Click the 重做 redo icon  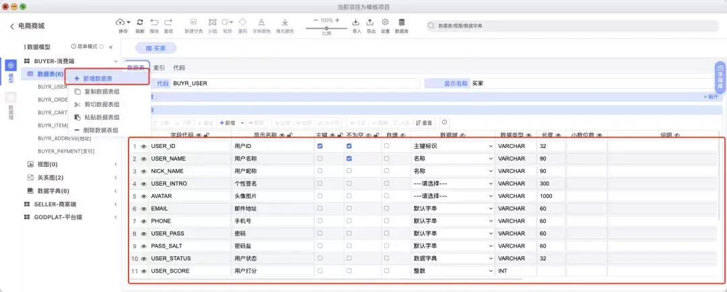coord(168,22)
